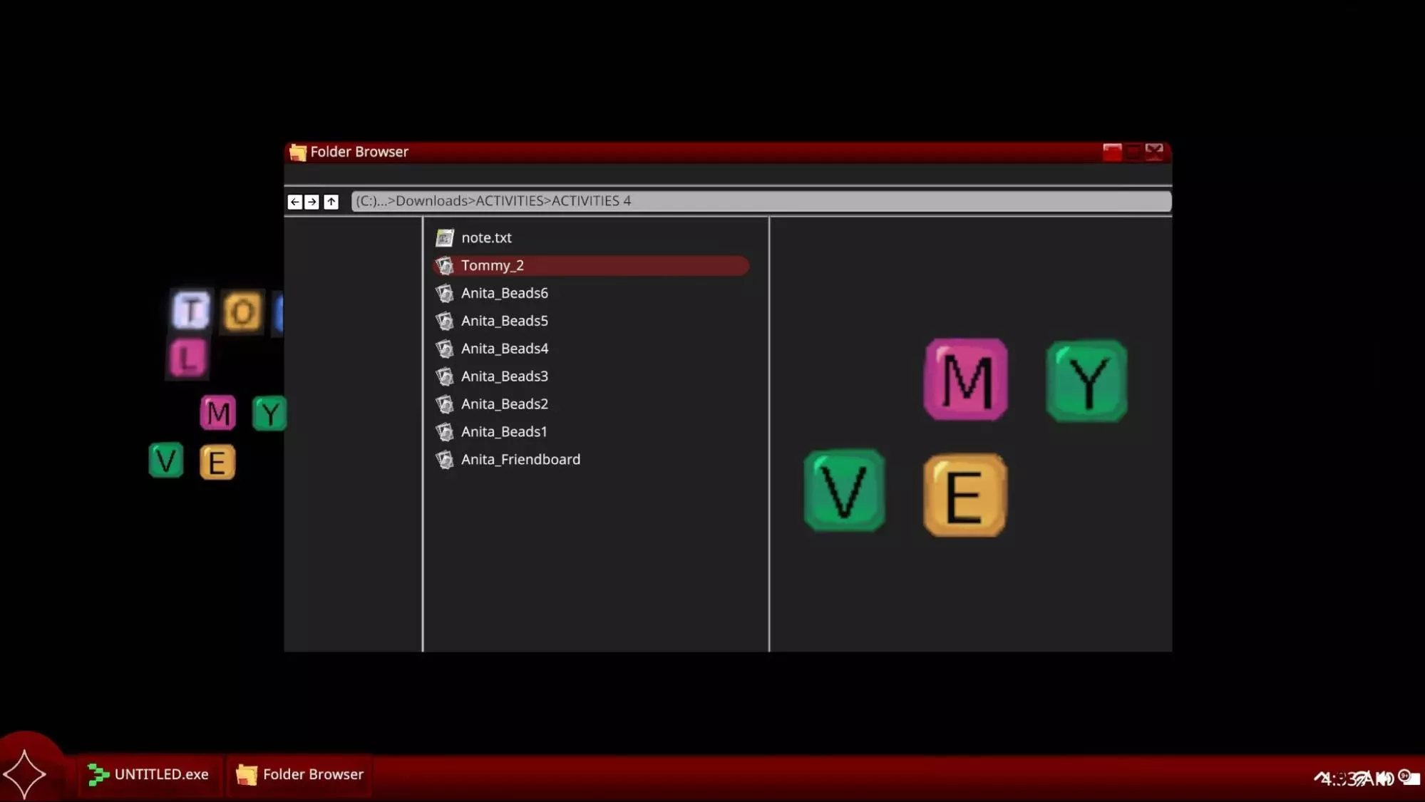
Task: Click the orange E bead in preview
Action: coord(964,495)
